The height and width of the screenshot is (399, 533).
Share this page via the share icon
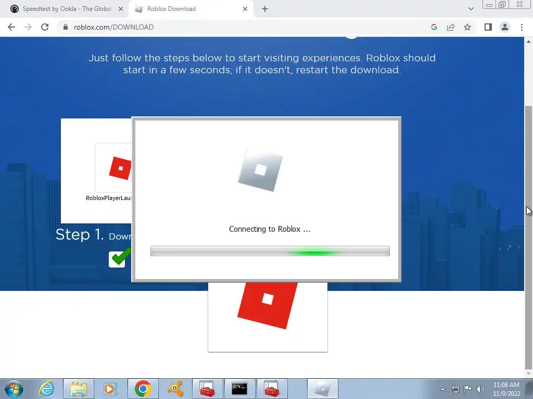coord(451,27)
